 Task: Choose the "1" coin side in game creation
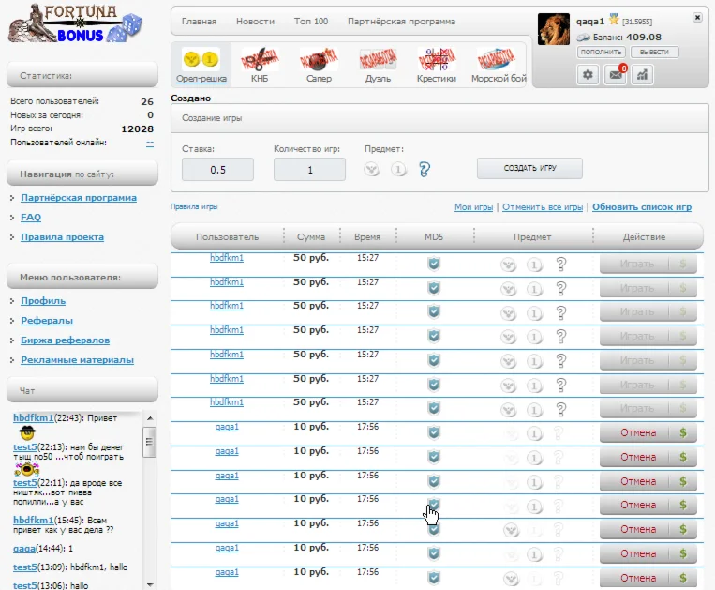[398, 170]
